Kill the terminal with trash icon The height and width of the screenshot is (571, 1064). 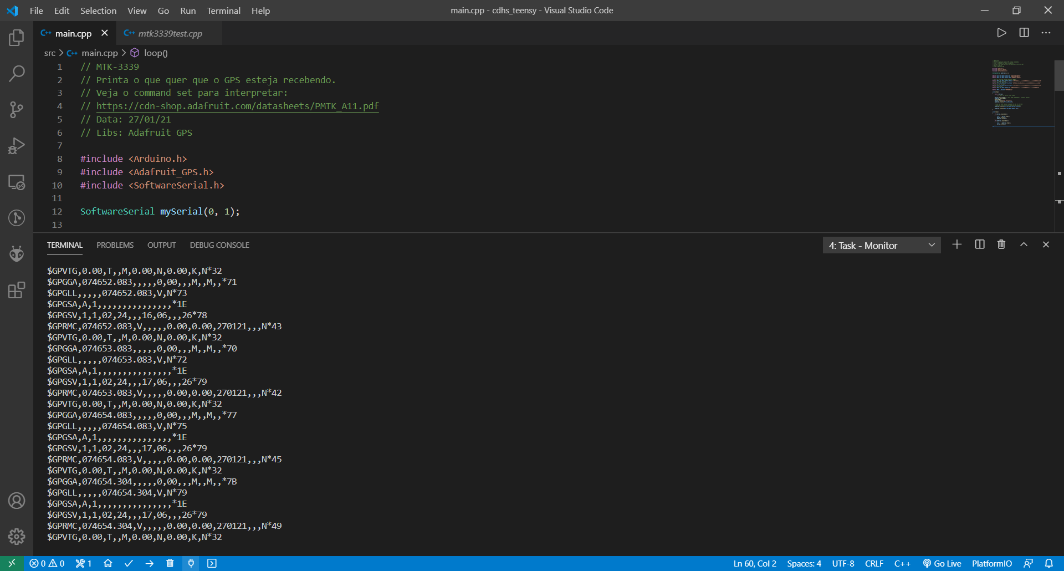[x=1001, y=244]
